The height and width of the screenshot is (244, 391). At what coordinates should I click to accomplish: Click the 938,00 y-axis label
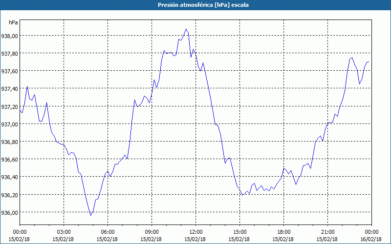pyautogui.click(x=10, y=36)
